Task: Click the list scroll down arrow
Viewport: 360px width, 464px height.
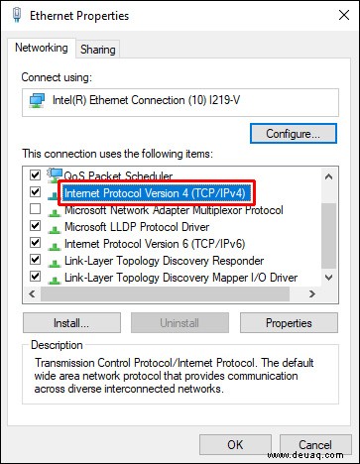Action: (328, 278)
